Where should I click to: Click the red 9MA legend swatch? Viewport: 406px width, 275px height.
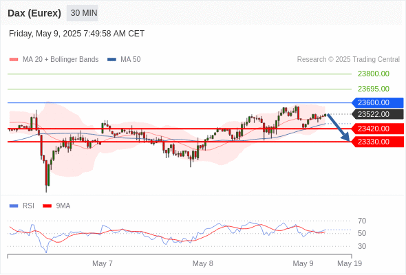[x=47, y=206]
